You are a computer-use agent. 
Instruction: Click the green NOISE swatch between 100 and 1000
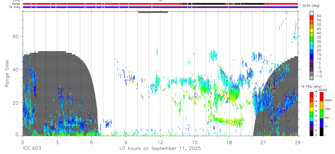[321, 114]
